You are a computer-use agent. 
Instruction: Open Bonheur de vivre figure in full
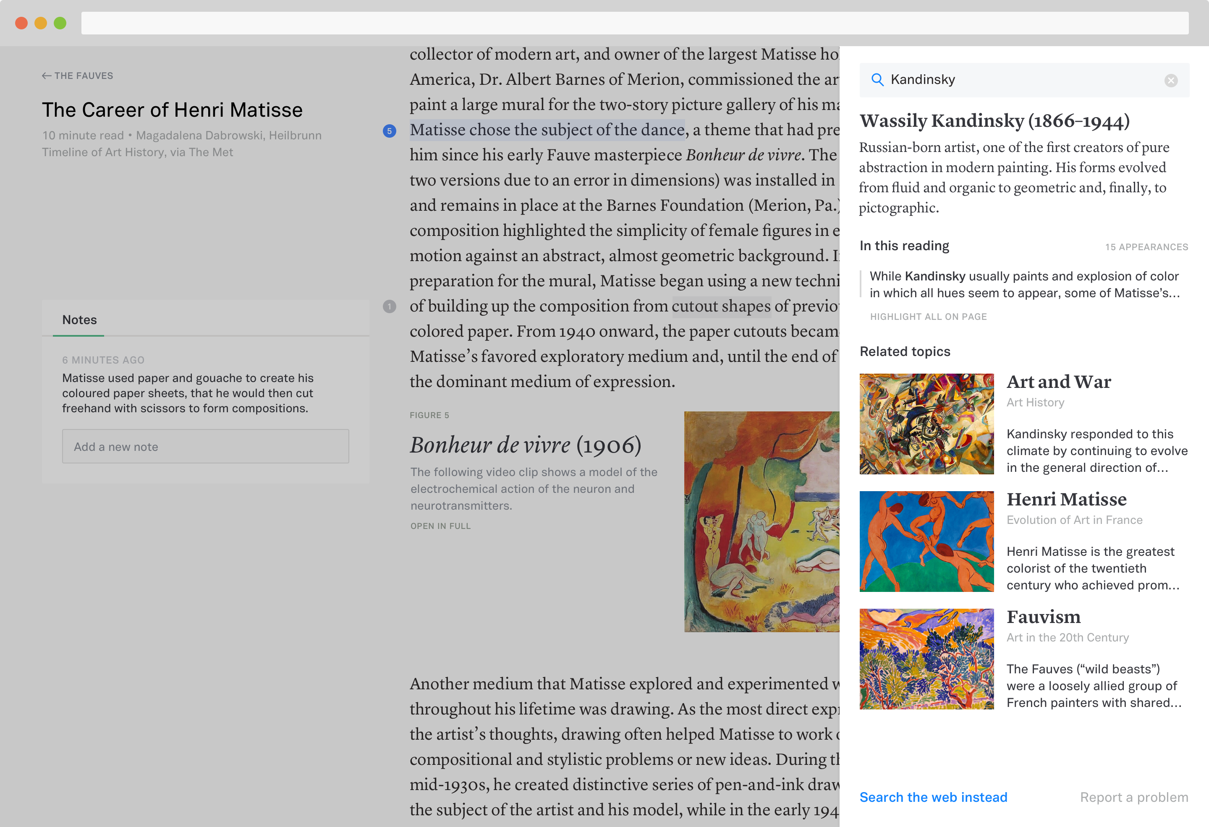(x=440, y=526)
